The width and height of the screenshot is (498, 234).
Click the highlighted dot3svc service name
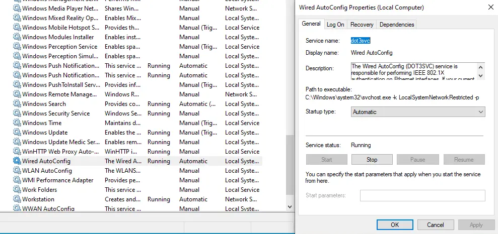(x=361, y=41)
